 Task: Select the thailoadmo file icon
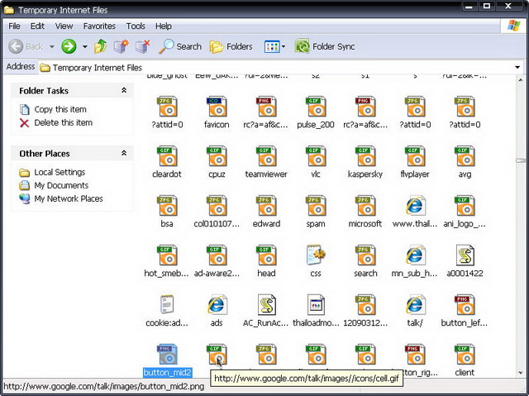316,305
